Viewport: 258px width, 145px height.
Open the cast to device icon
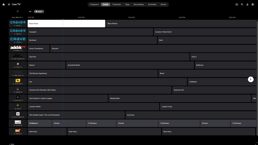[x=237, y=5]
